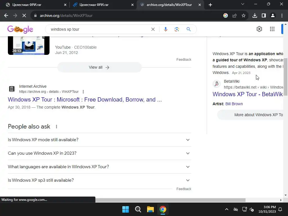Select archive.org/details/WinXPTour tab
288x216 pixels.
[169, 5]
